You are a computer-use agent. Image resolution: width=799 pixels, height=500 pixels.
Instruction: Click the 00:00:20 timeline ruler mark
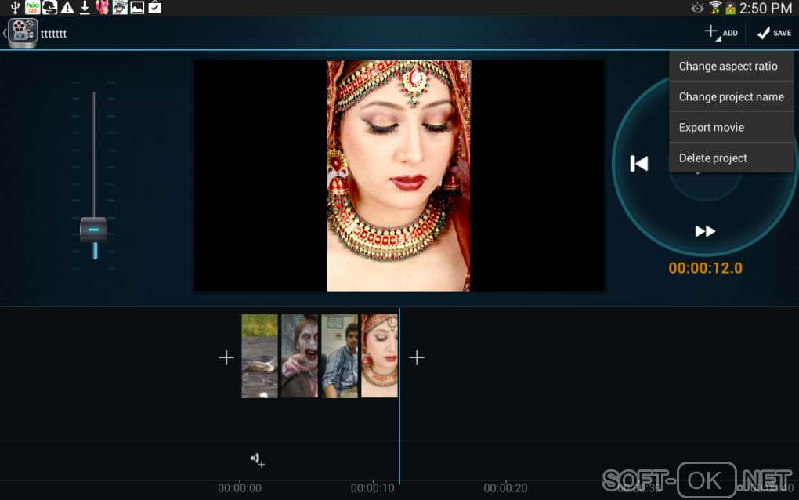pos(505,488)
